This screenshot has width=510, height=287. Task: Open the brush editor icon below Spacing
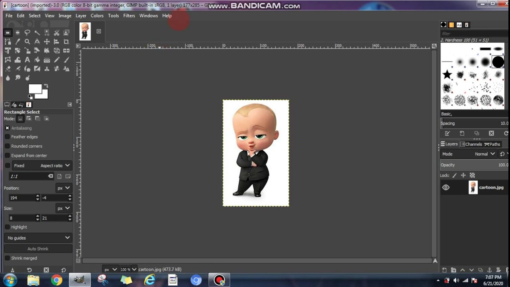[447, 133]
